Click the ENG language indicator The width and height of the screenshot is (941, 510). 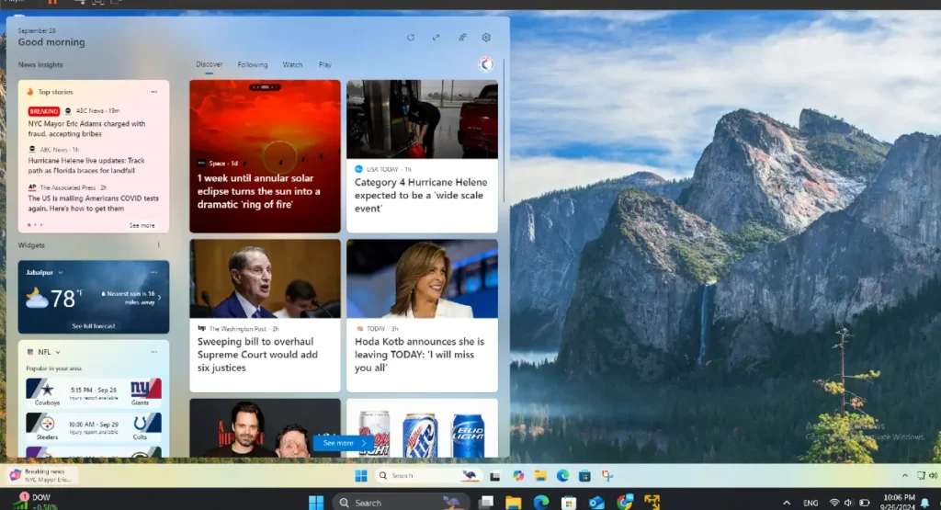coord(811,503)
